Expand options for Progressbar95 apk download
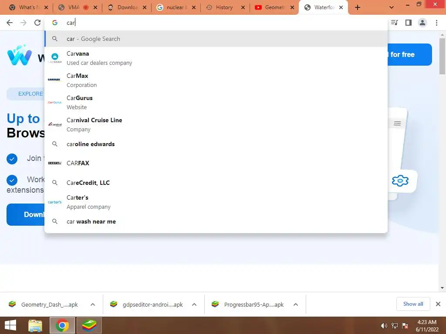The width and height of the screenshot is (446, 334). pos(296,304)
